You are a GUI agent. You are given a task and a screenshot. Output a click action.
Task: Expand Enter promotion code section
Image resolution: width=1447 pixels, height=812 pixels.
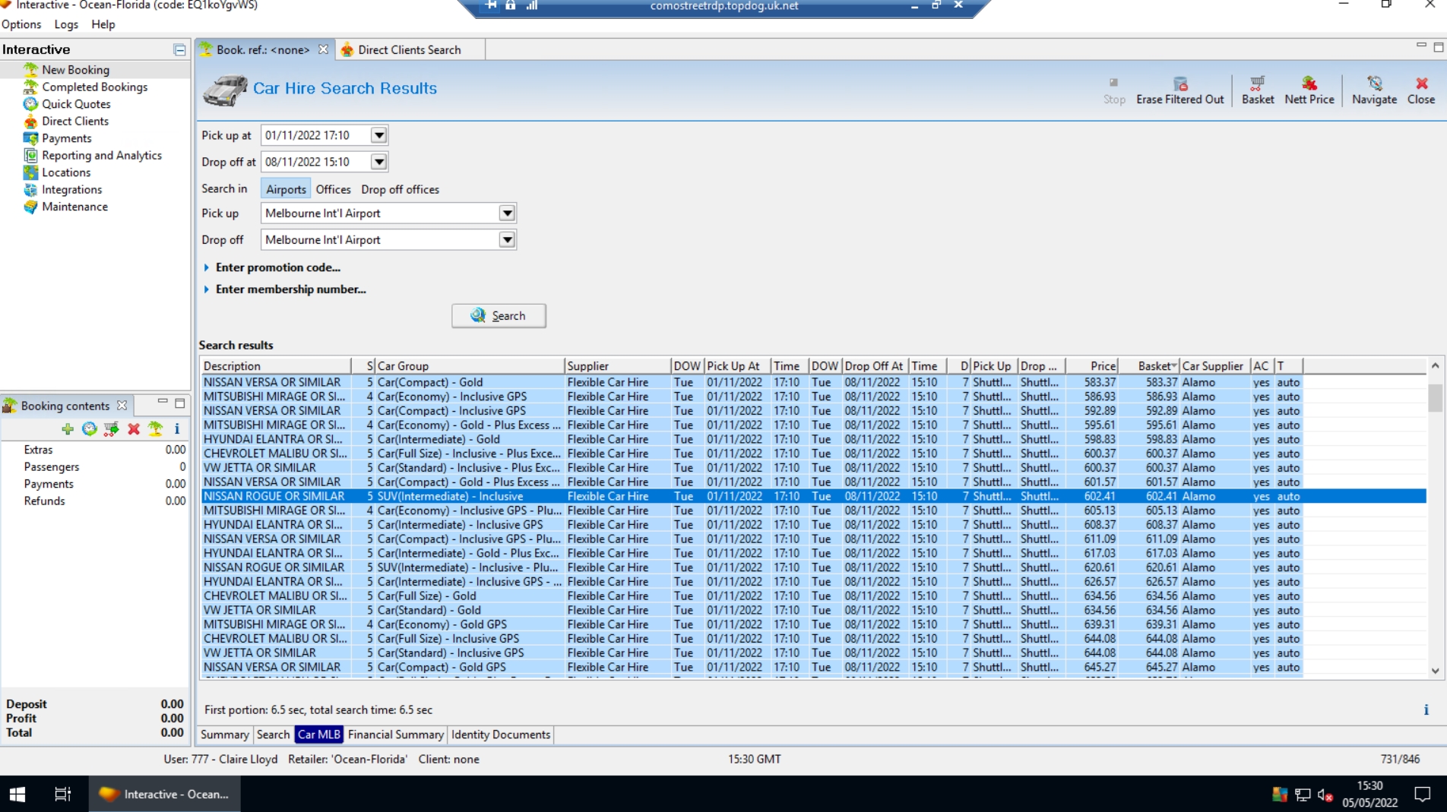tap(271, 267)
